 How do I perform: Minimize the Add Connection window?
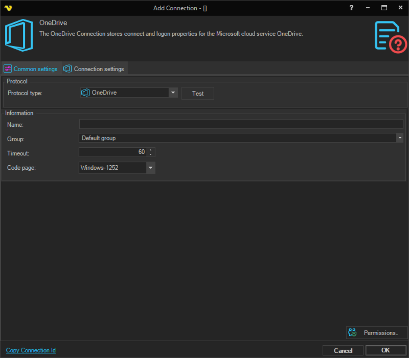pyautogui.click(x=368, y=8)
